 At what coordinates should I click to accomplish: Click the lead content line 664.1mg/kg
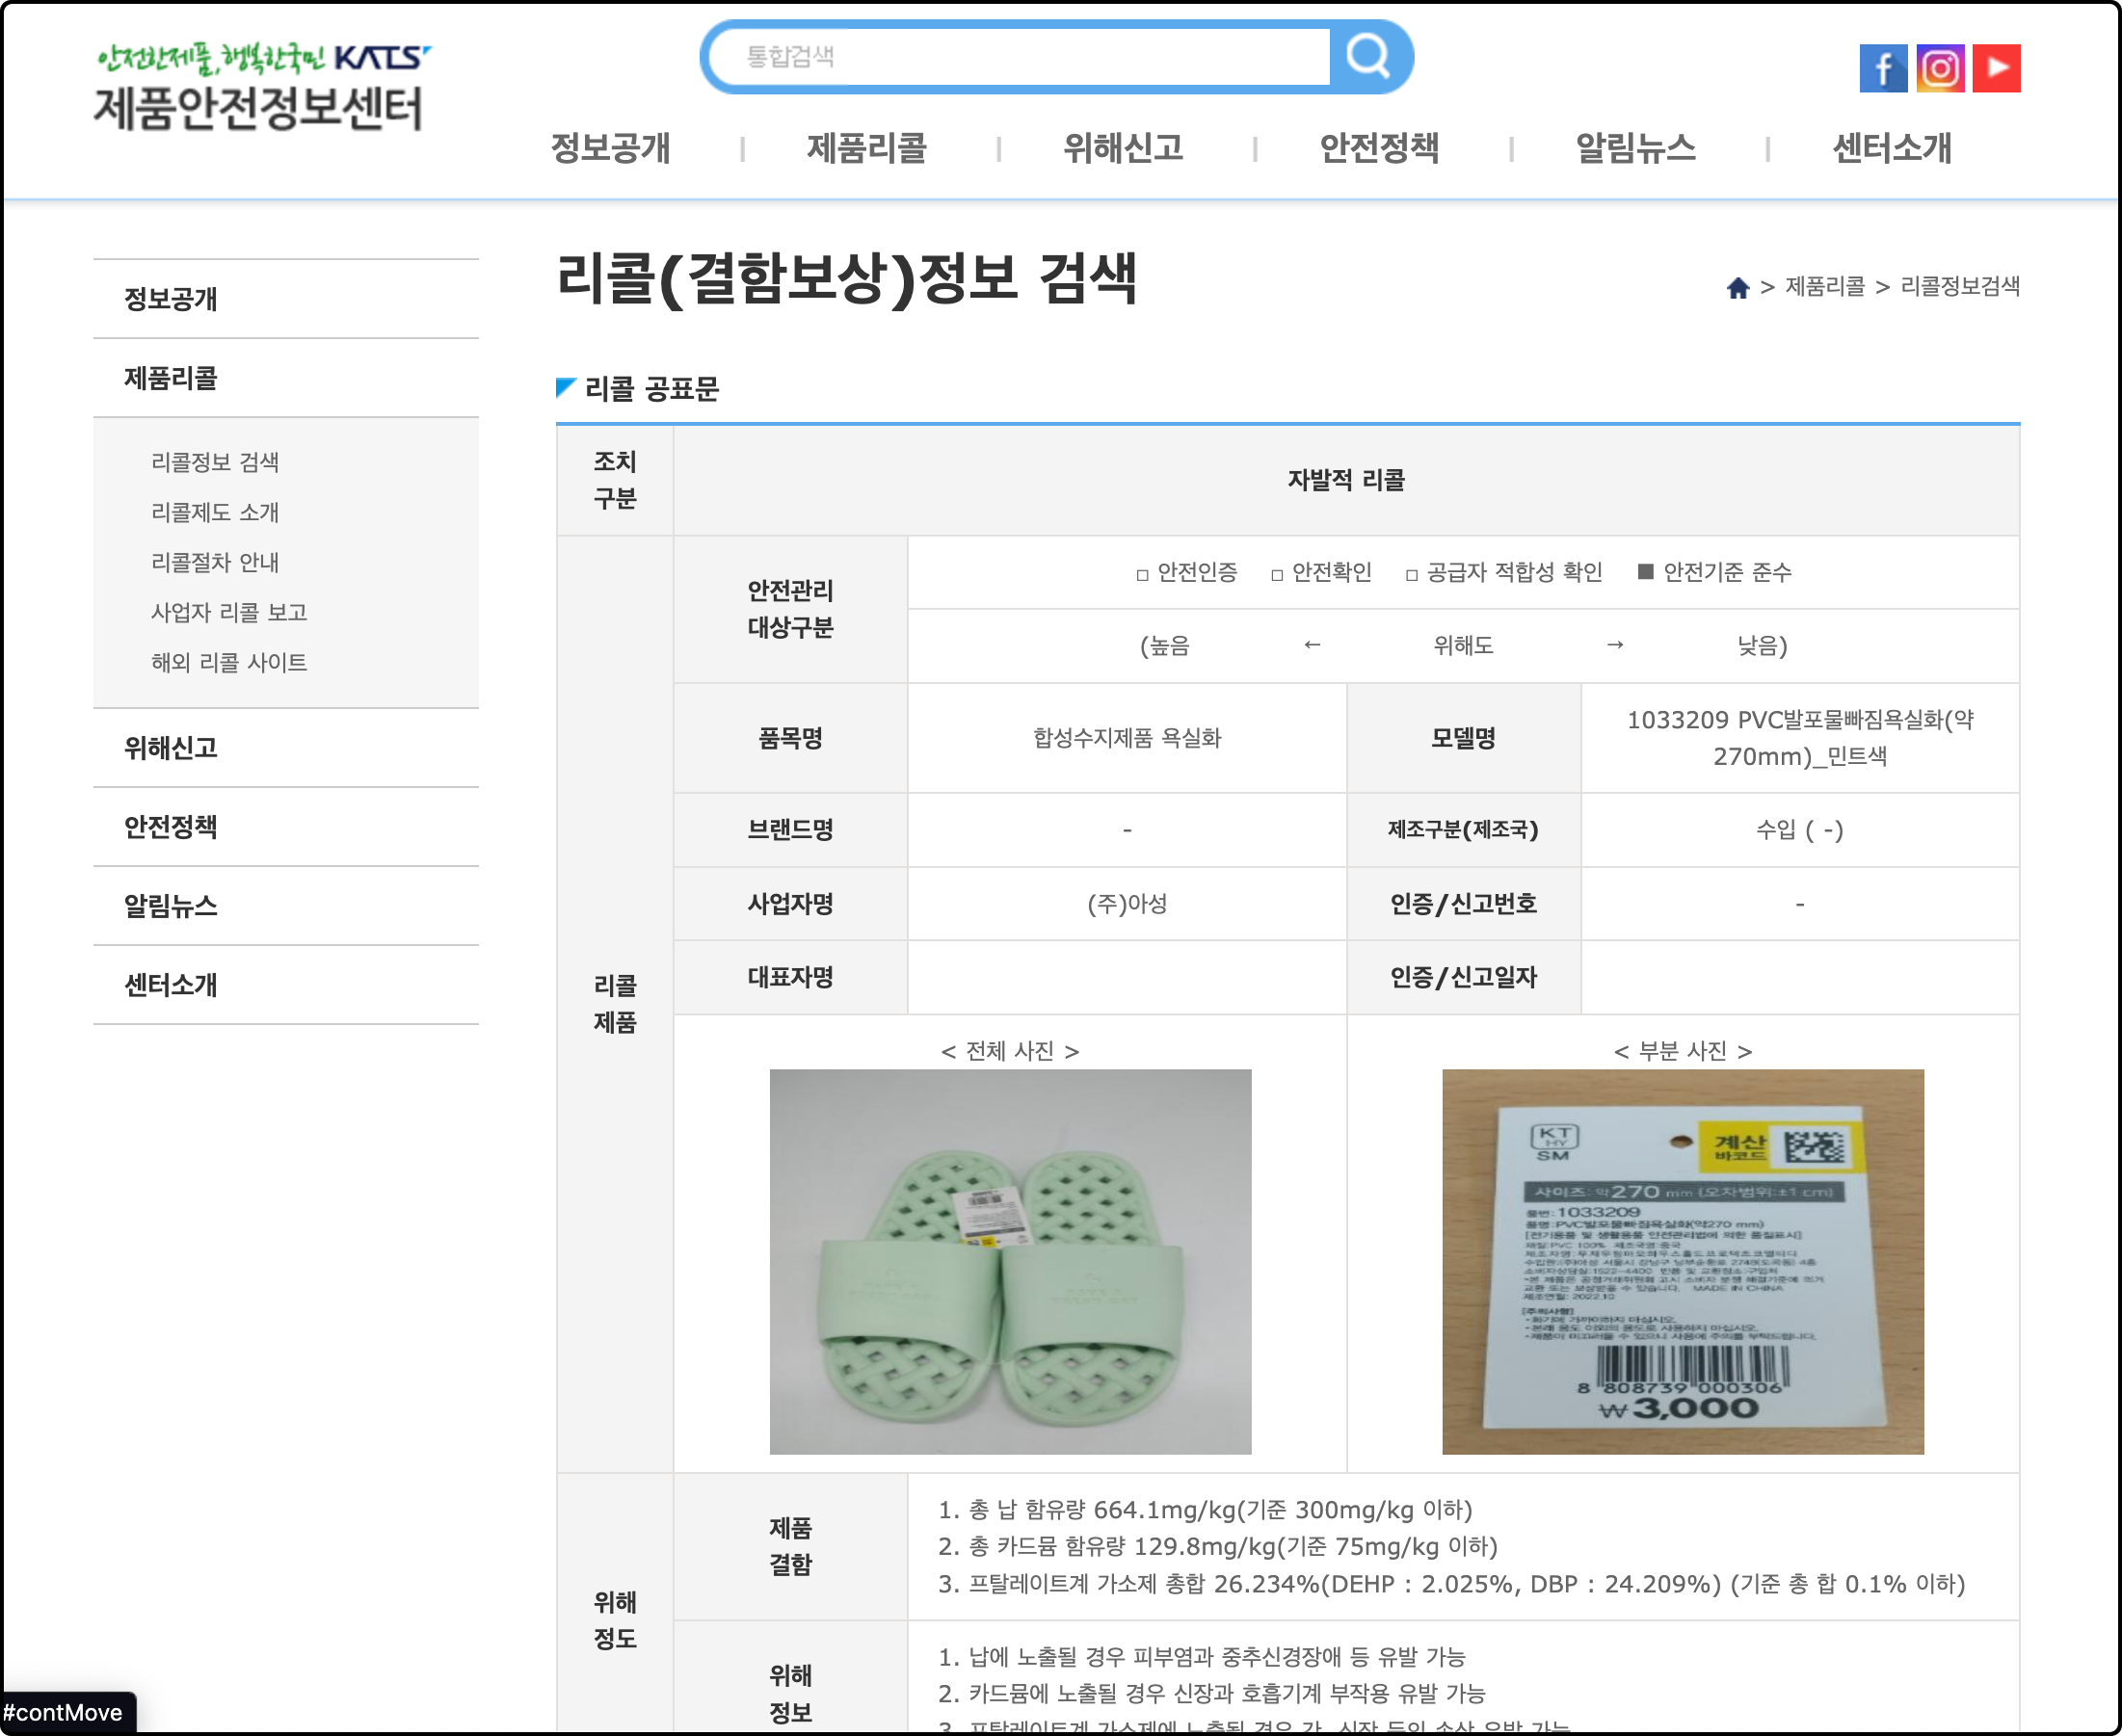[1205, 1509]
